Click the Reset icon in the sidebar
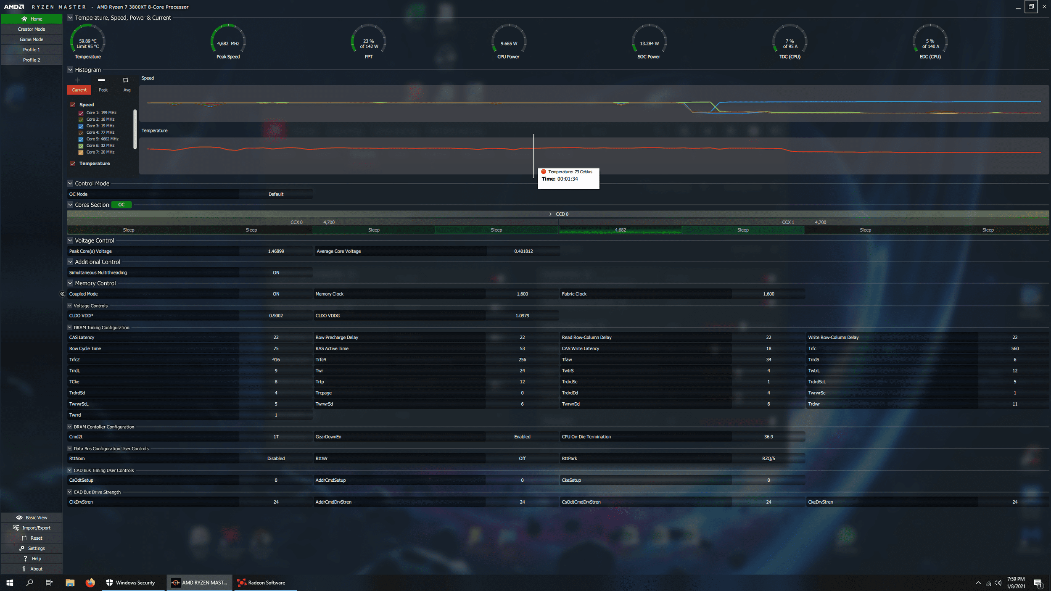 tap(24, 538)
